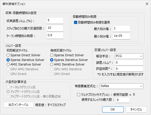Click the 誤差ノルム* input field
This screenshot has width=151, height=115.
click(x=129, y=62)
